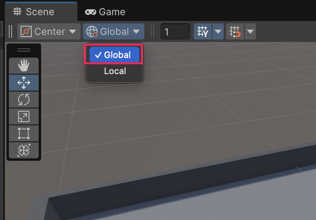Pick Local from the handle rotation menu
The height and width of the screenshot is (220, 316).
pyautogui.click(x=115, y=71)
